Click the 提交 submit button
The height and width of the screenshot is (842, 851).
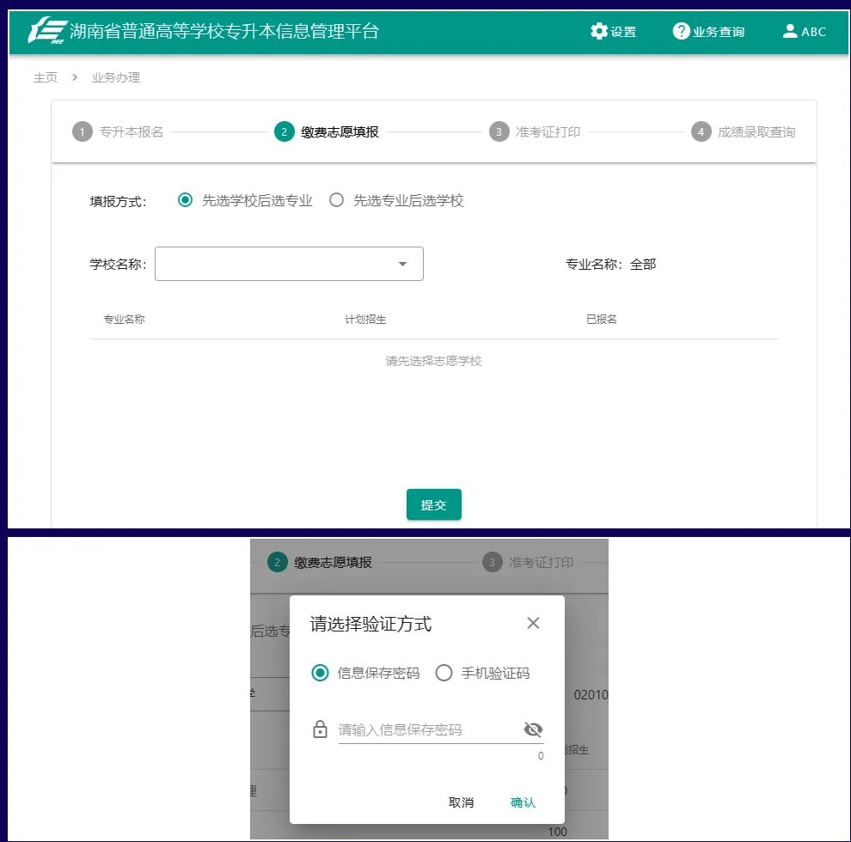(433, 504)
